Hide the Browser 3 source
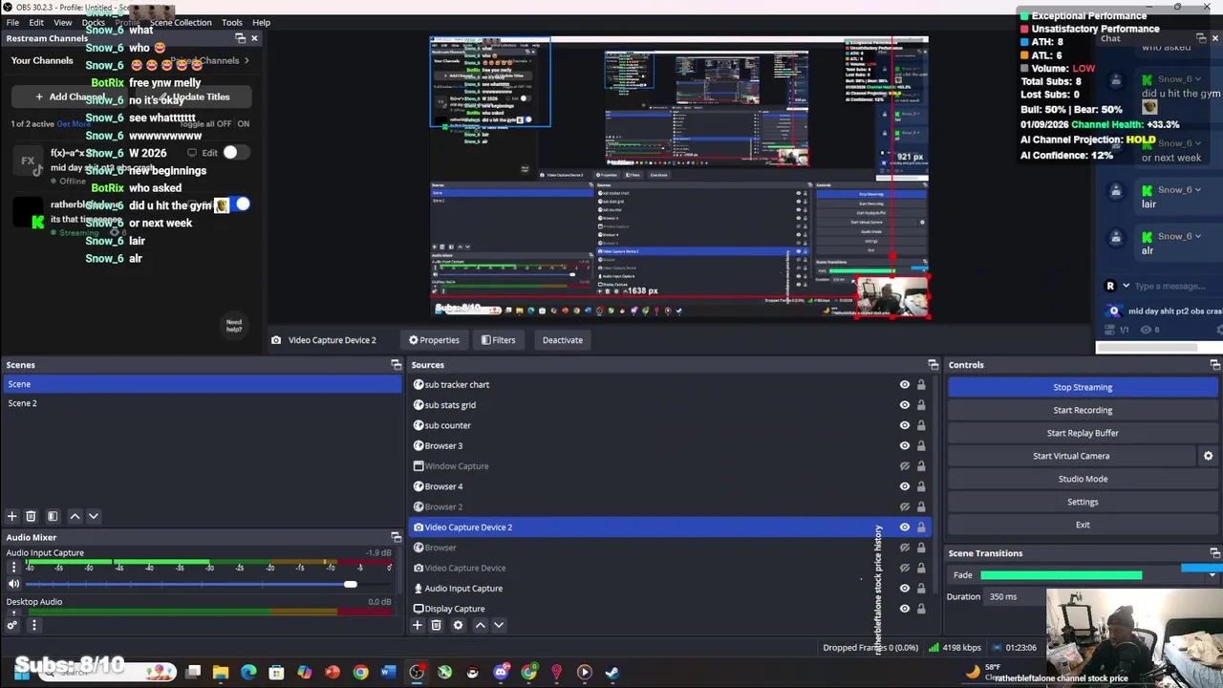The height and width of the screenshot is (688, 1223). (904, 446)
